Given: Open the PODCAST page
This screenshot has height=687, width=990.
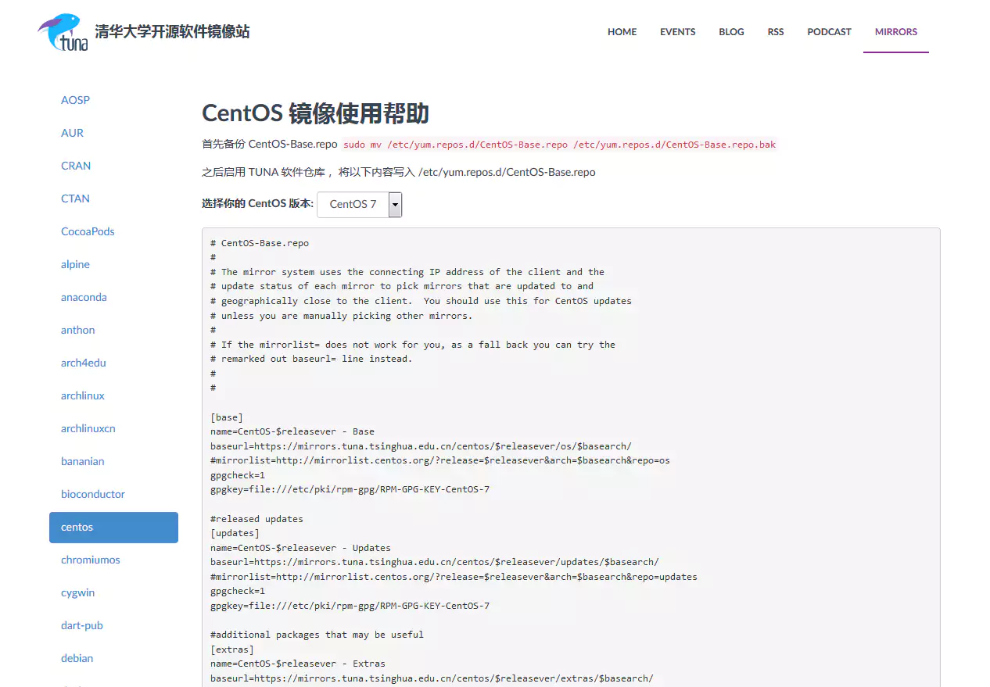Looking at the screenshot, I should coord(829,32).
